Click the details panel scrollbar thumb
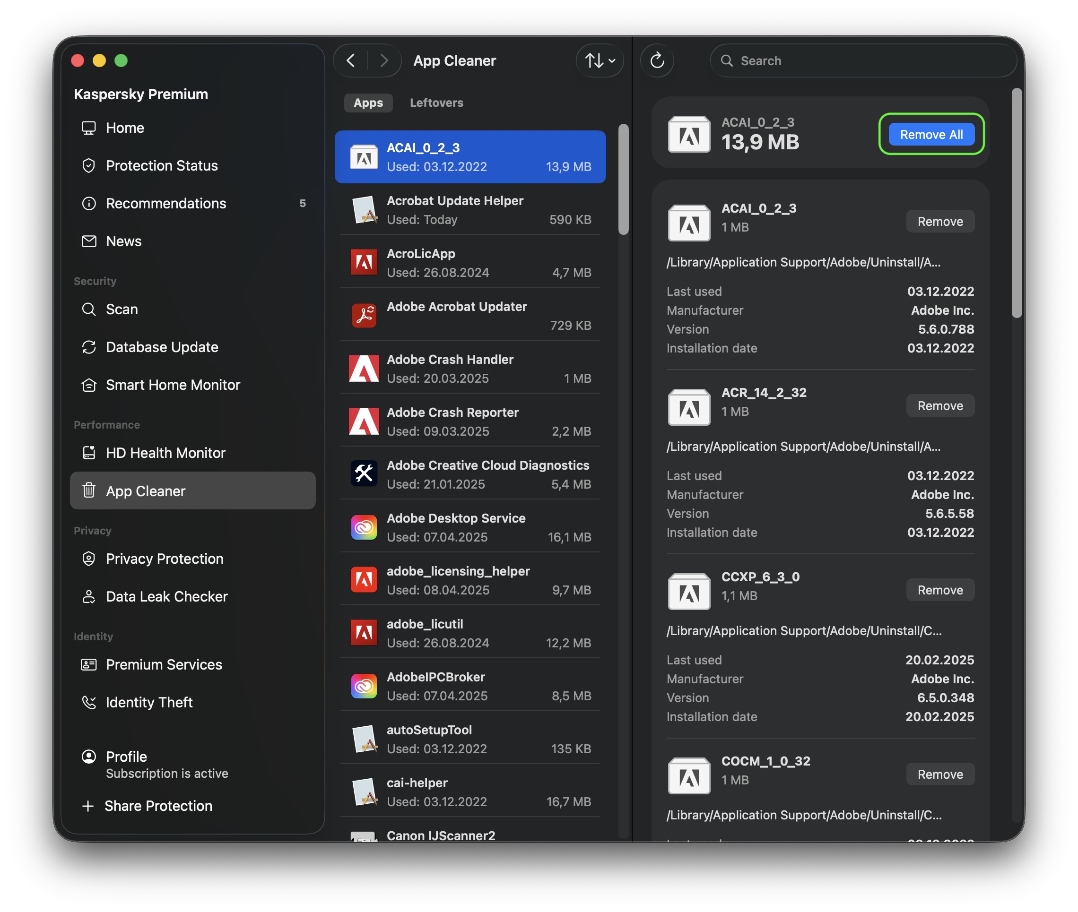The image size is (1078, 912). click(1017, 203)
